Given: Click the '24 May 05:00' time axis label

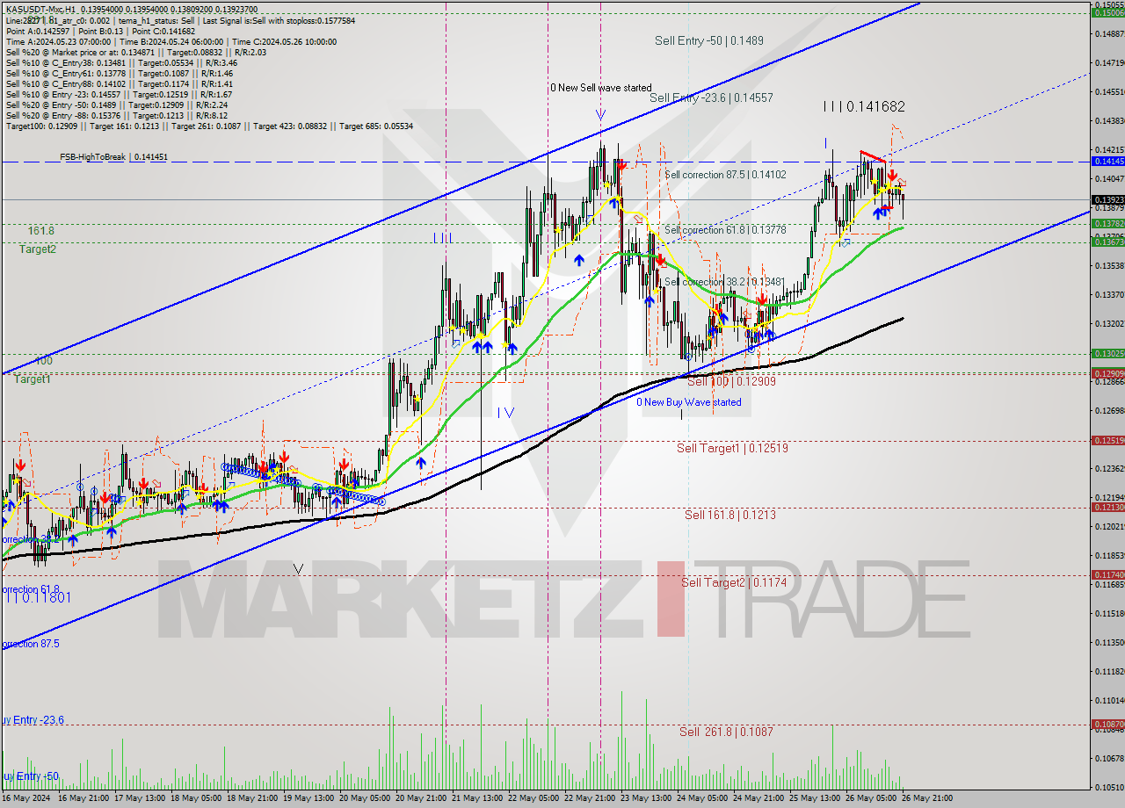Looking at the screenshot, I should click(702, 798).
